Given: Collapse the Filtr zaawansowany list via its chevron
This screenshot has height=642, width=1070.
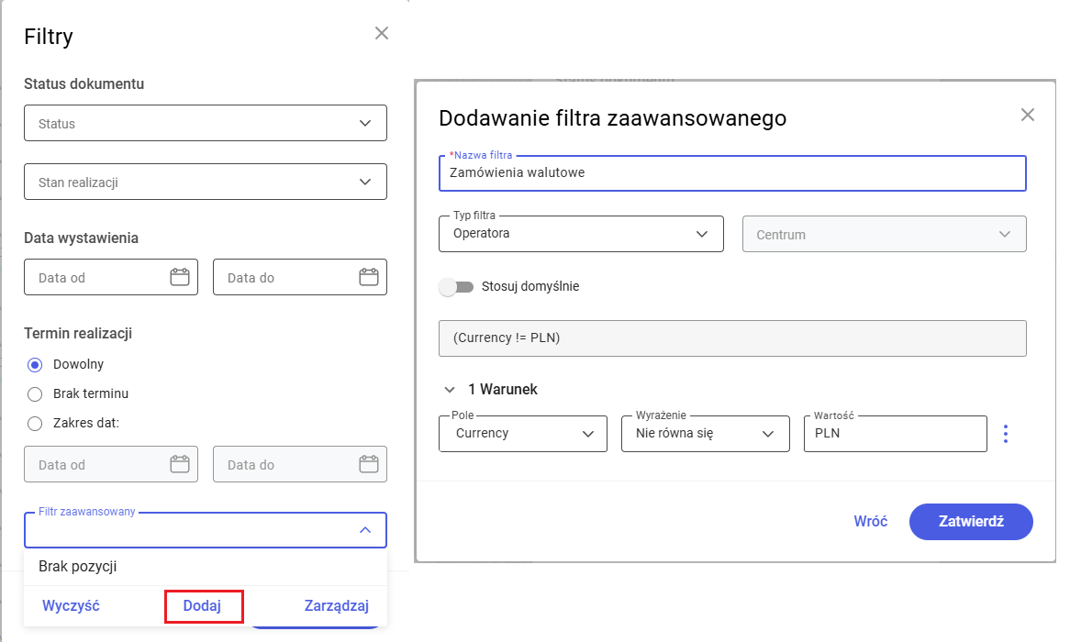Looking at the screenshot, I should [x=365, y=529].
